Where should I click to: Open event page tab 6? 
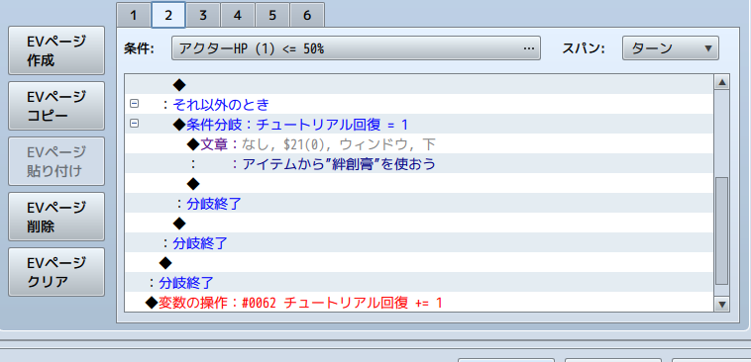[307, 15]
